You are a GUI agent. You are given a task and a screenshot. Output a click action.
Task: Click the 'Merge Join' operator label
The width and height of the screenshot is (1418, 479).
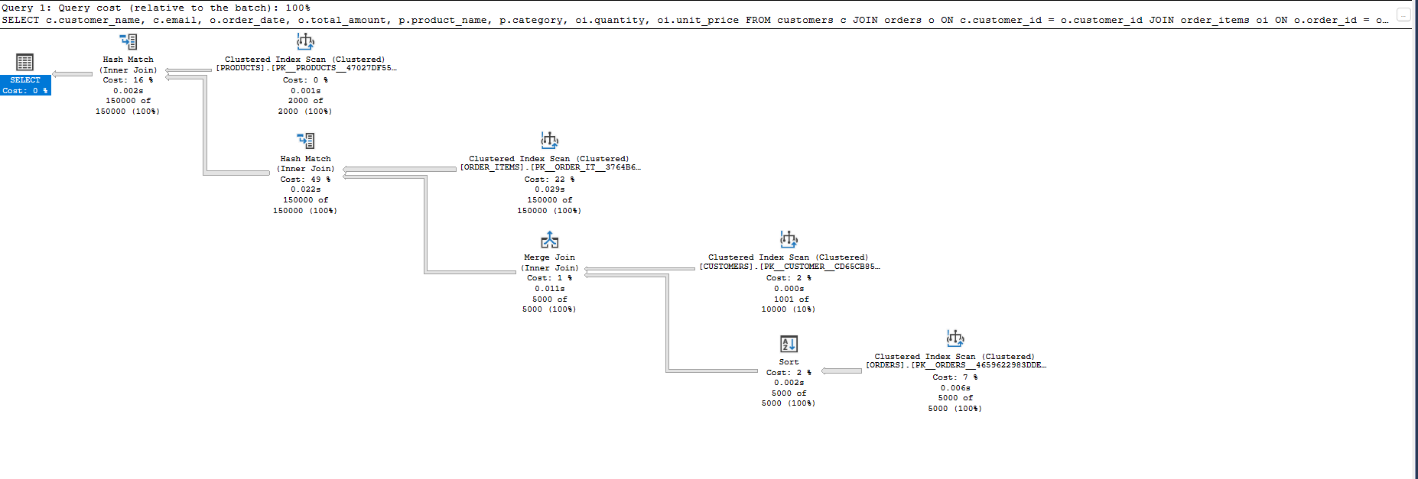click(x=549, y=257)
